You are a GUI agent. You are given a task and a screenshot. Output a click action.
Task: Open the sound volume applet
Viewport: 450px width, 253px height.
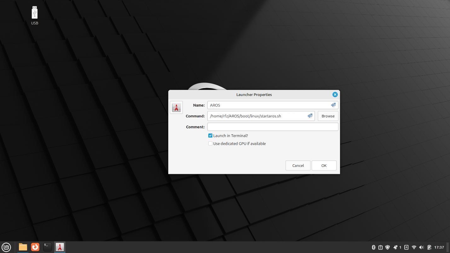click(x=422, y=247)
